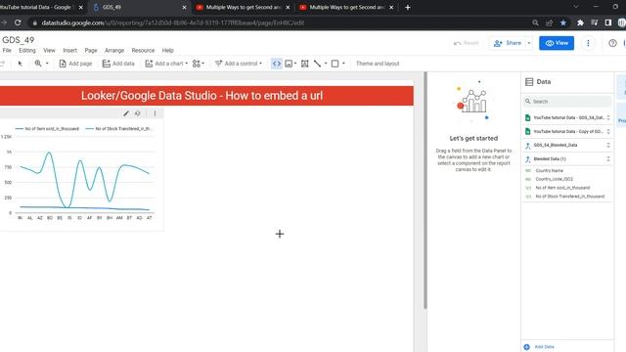The image size is (626, 352).
Task: Open the chart three-dot options menu
Action: 155,113
